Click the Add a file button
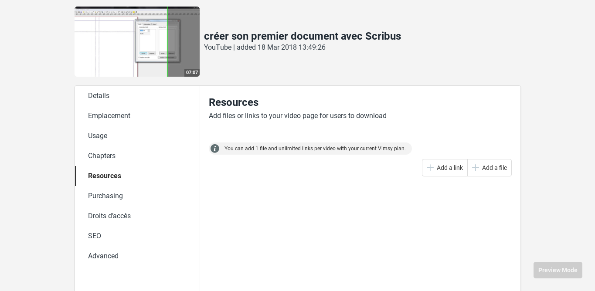Screen dimensions: 595x291 click(490, 168)
